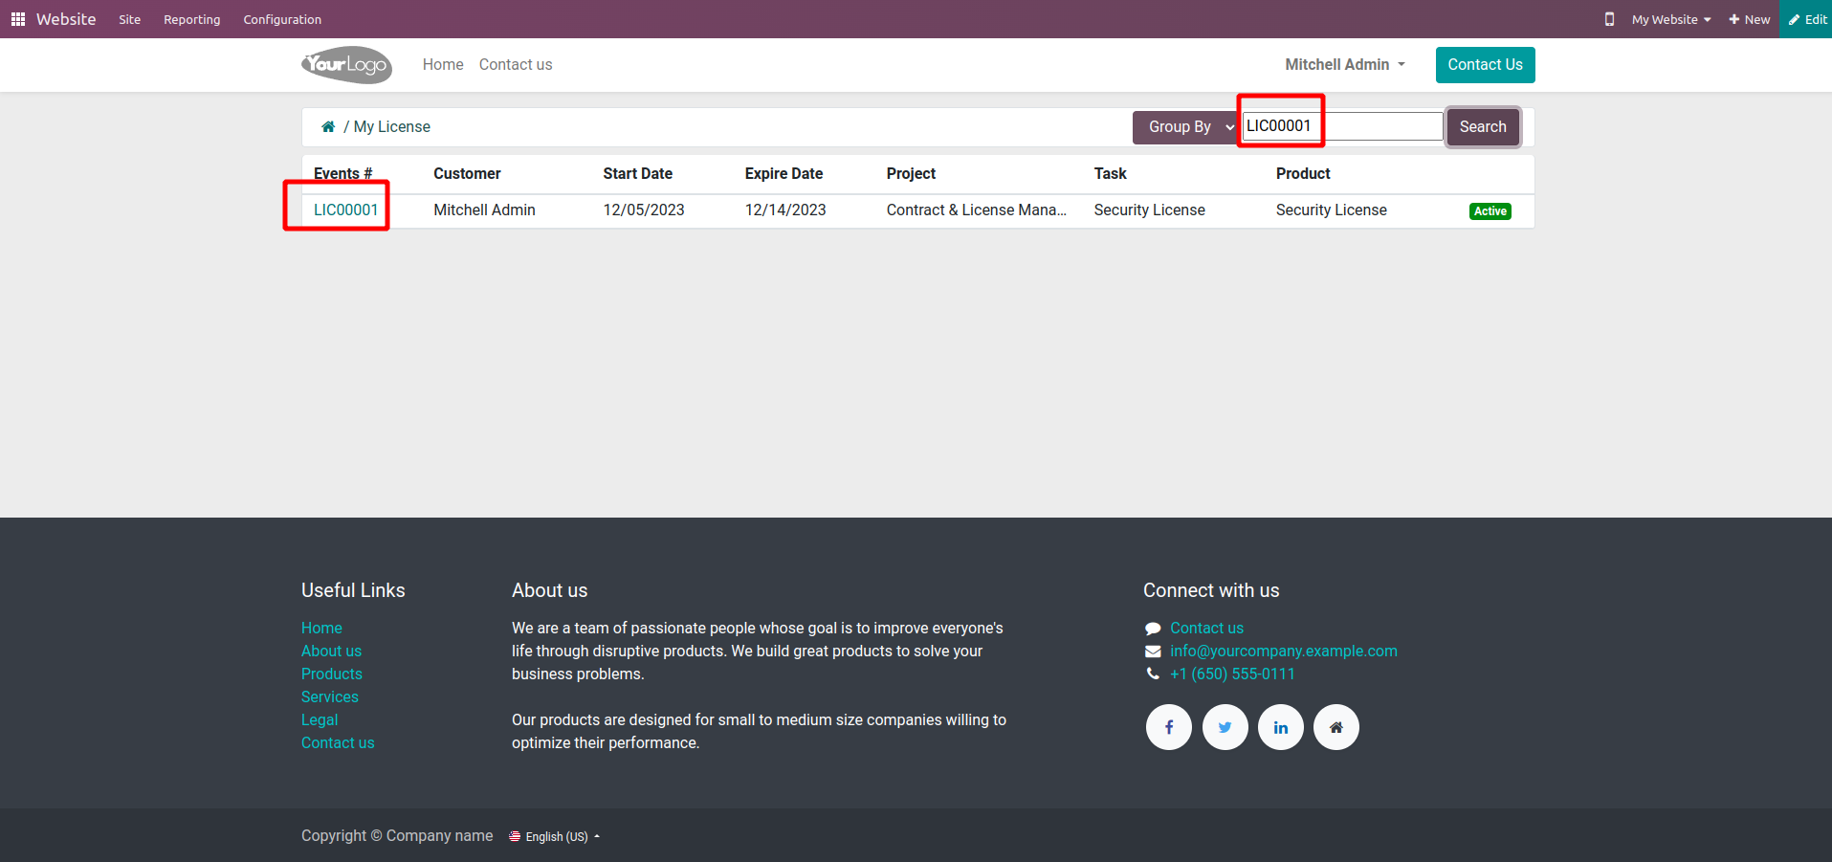Open the Group By dropdown

(x=1187, y=127)
